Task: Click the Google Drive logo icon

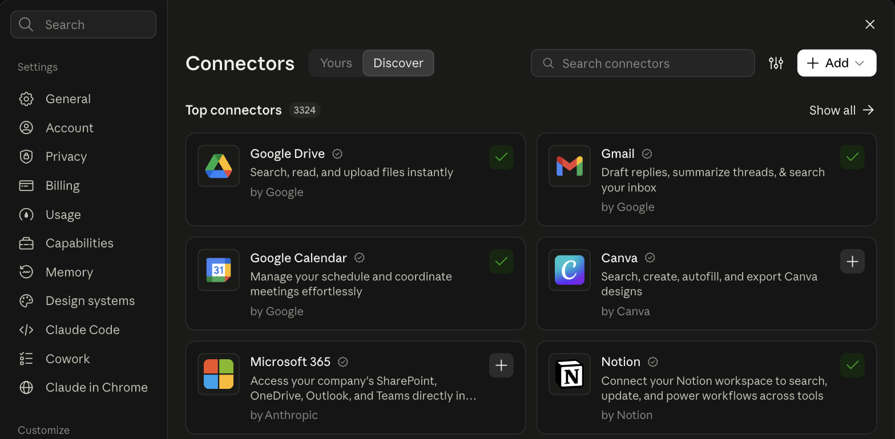Action: tap(219, 166)
